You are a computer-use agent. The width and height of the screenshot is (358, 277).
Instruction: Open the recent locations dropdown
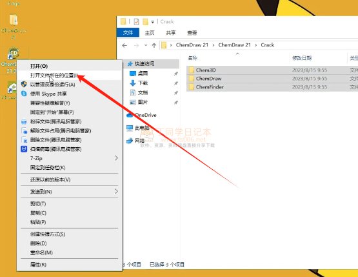[146, 45]
